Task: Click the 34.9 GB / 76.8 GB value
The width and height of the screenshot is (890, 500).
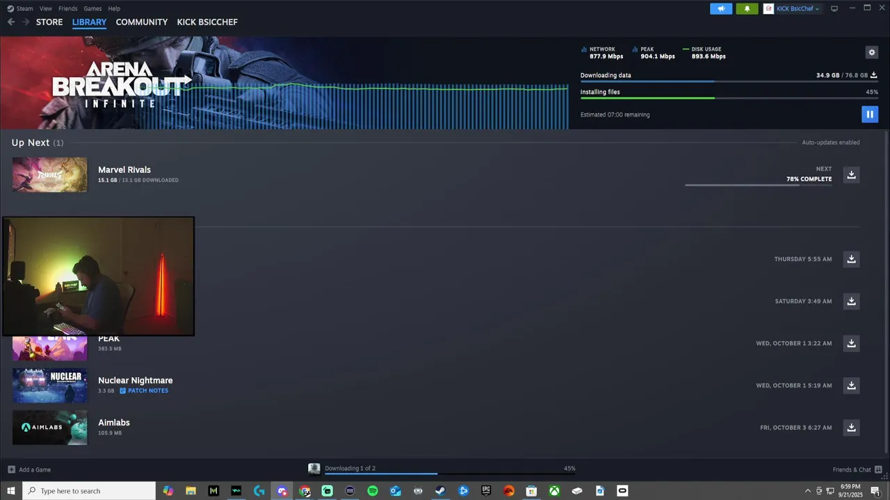Action: (x=841, y=75)
